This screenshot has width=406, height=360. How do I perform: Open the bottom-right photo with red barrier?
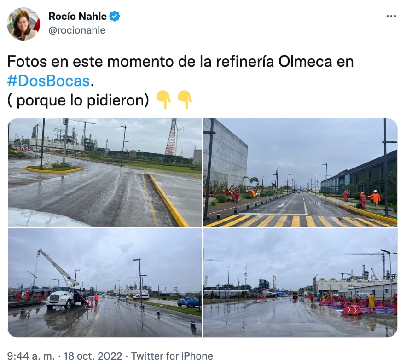[300, 283]
